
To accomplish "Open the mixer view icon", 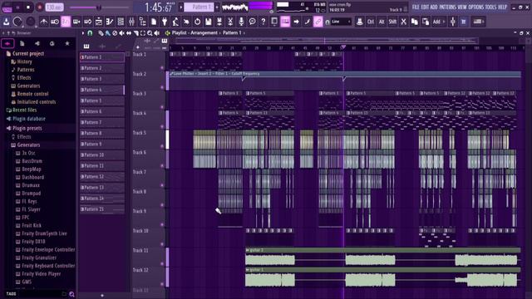I will pos(131,22).
